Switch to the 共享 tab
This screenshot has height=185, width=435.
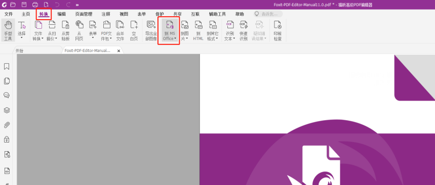(x=178, y=14)
